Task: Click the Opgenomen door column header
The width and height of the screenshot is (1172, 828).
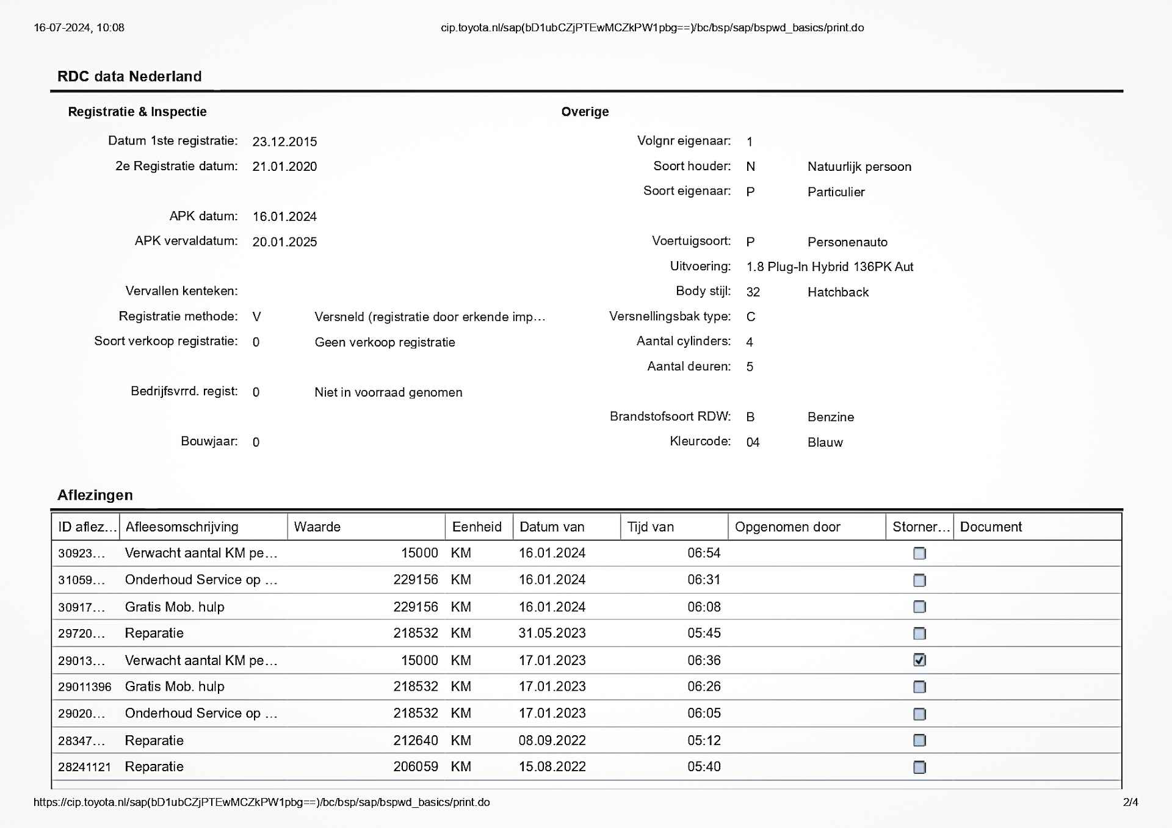Action: coord(807,527)
